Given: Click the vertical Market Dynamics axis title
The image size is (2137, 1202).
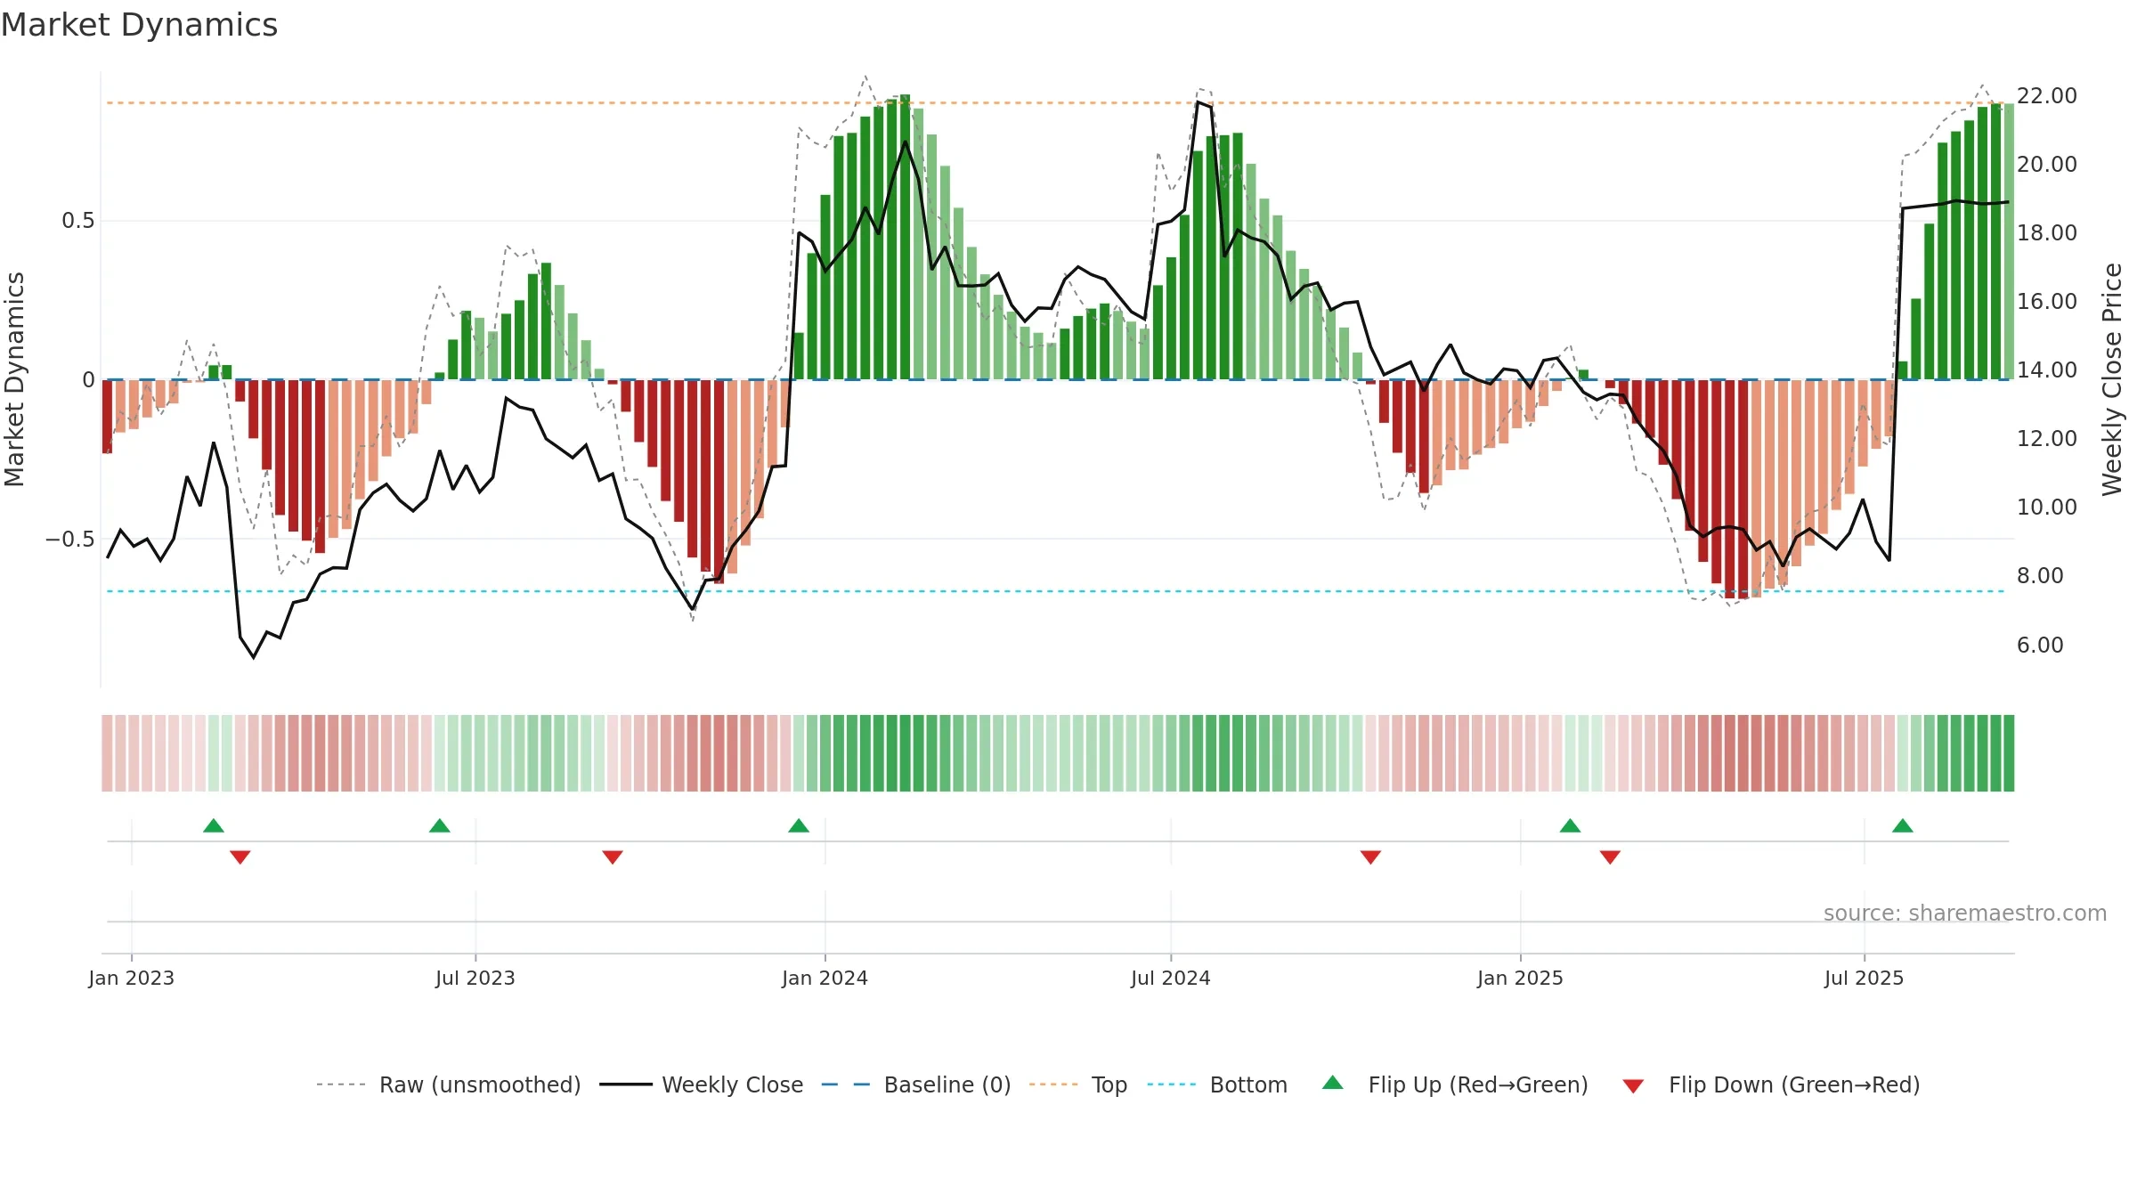Looking at the screenshot, I should (14, 379).
